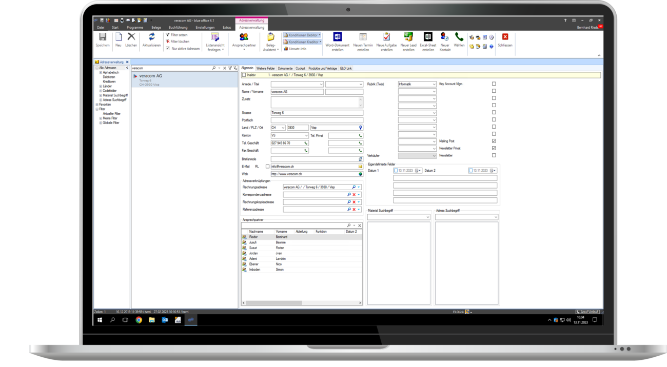Click the red Schliessen icon
667x367 pixels.
(x=505, y=37)
